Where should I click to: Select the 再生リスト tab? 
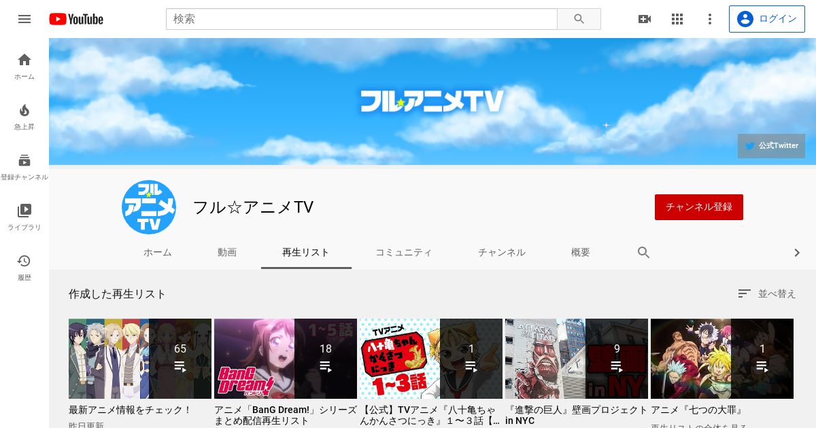306,253
